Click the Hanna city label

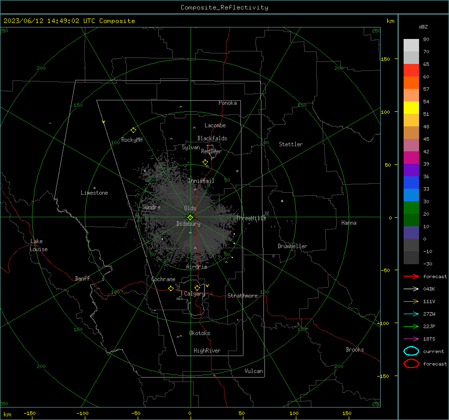(x=349, y=223)
